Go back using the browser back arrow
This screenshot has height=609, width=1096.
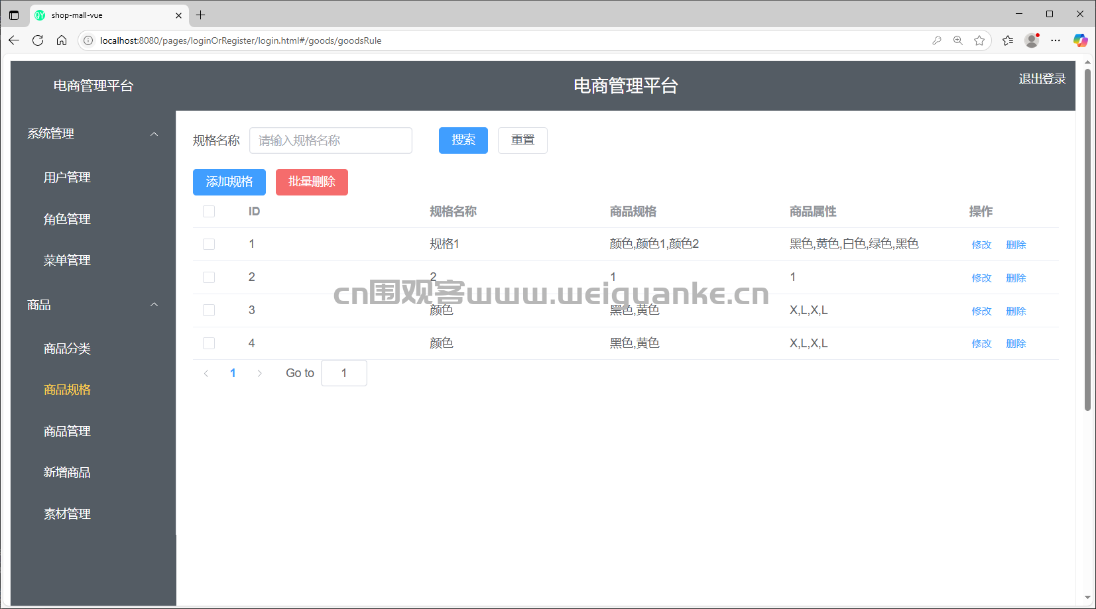tap(14, 40)
